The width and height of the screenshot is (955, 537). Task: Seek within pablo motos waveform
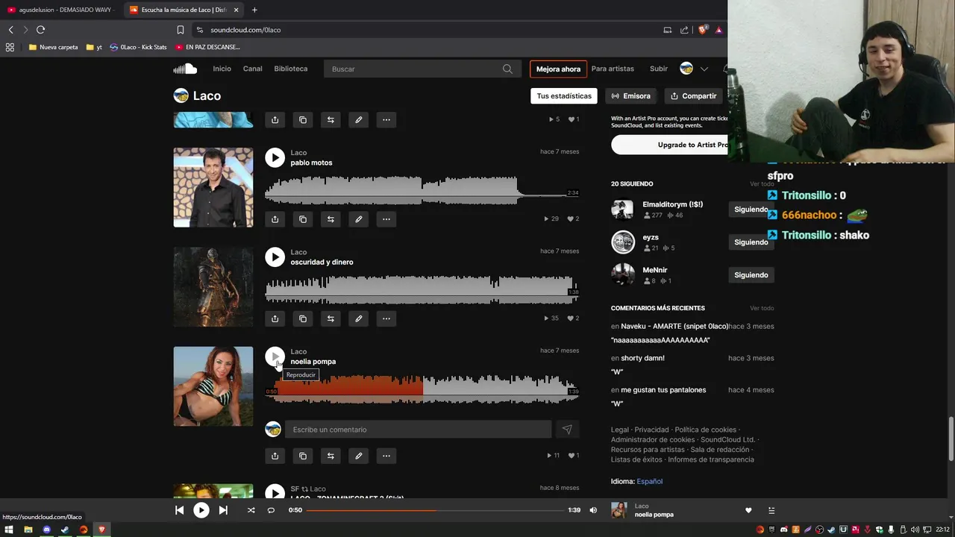click(422, 190)
